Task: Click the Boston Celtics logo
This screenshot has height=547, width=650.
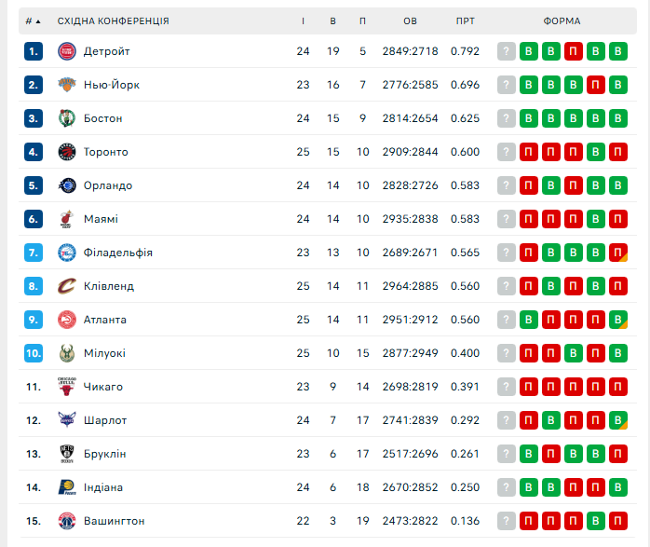Action: click(66, 118)
